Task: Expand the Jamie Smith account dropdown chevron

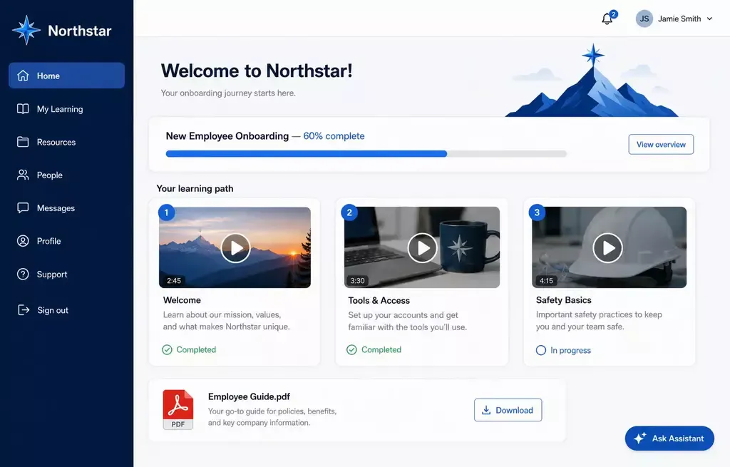Action: pos(709,19)
